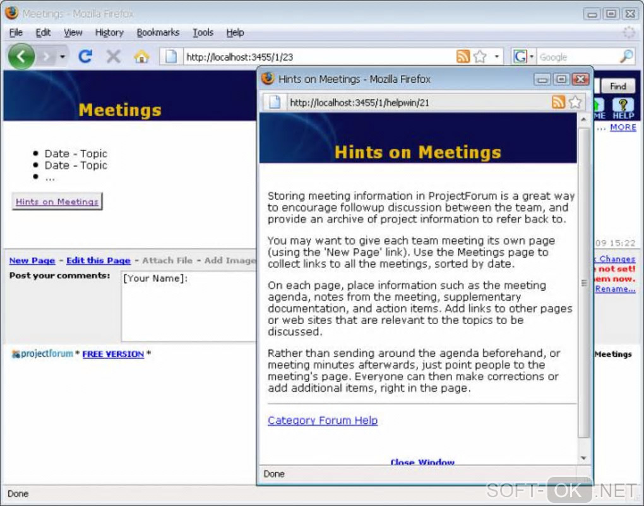Click the FREE VERSION link
The width and height of the screenshot is (644, 506).
pos(113,354)
